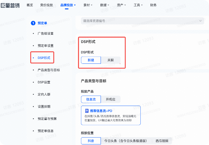The height and width of the screenshot is (145, 209).
Task: Select 关联 for DSP形式
Action: click(x=111, y=60)
